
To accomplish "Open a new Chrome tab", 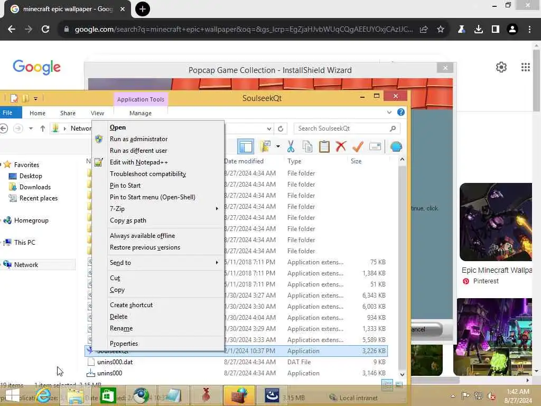I will click(142, 9).
